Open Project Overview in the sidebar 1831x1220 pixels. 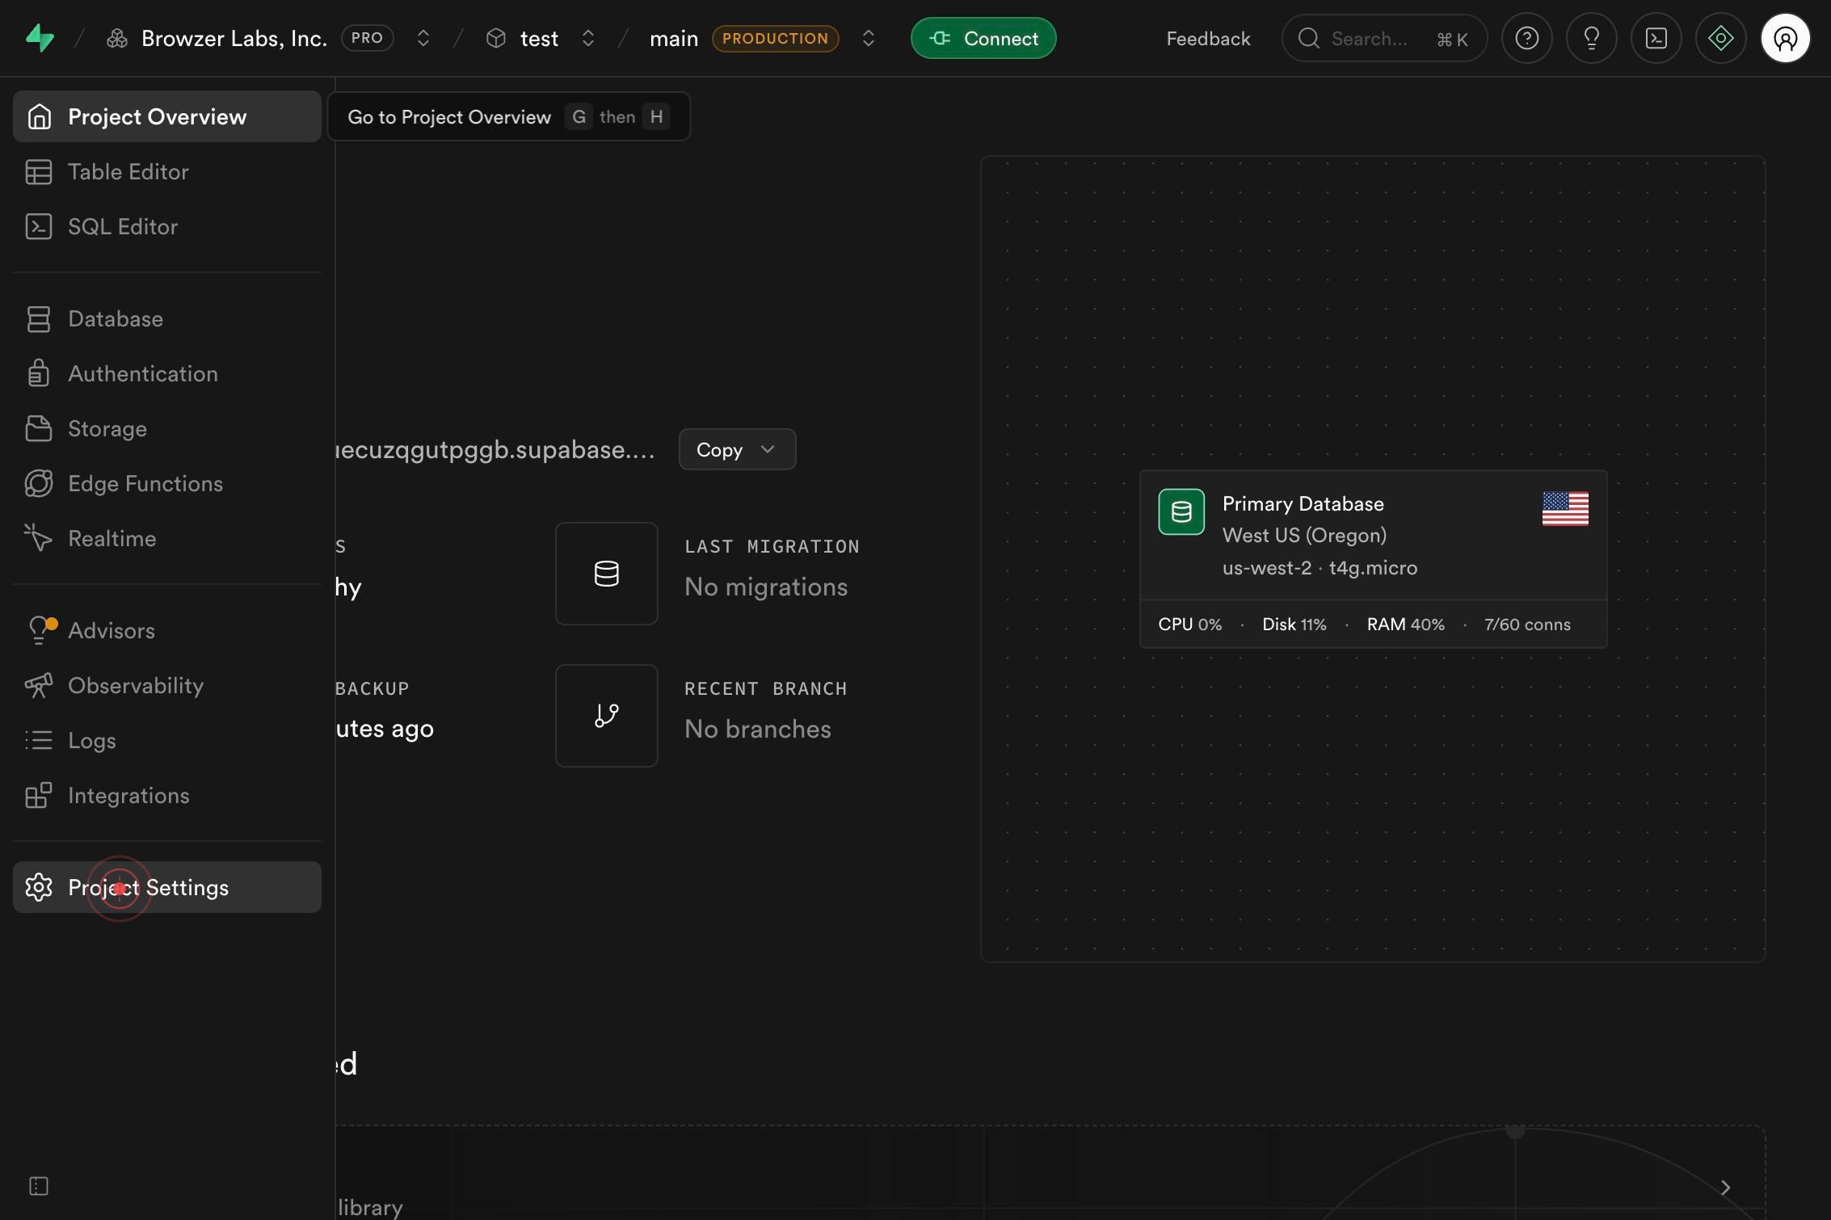(x=167, y=116)
